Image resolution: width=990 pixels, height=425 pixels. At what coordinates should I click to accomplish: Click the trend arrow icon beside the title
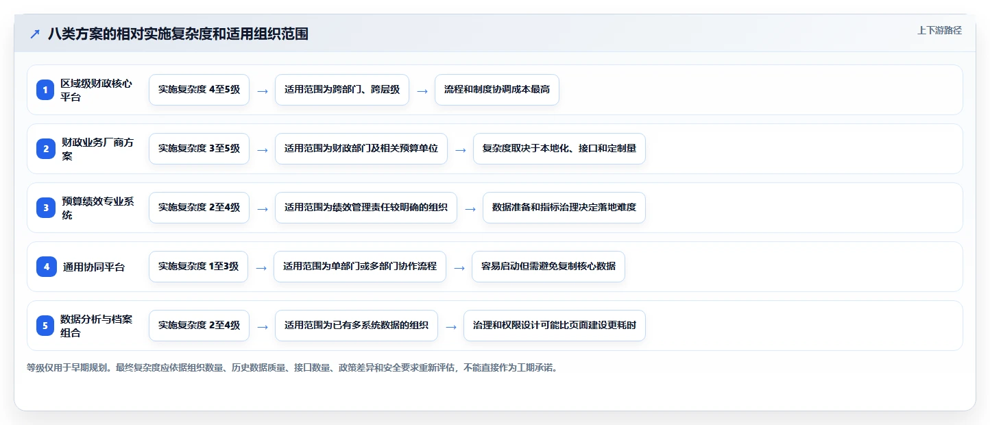(x=35, y=34)
